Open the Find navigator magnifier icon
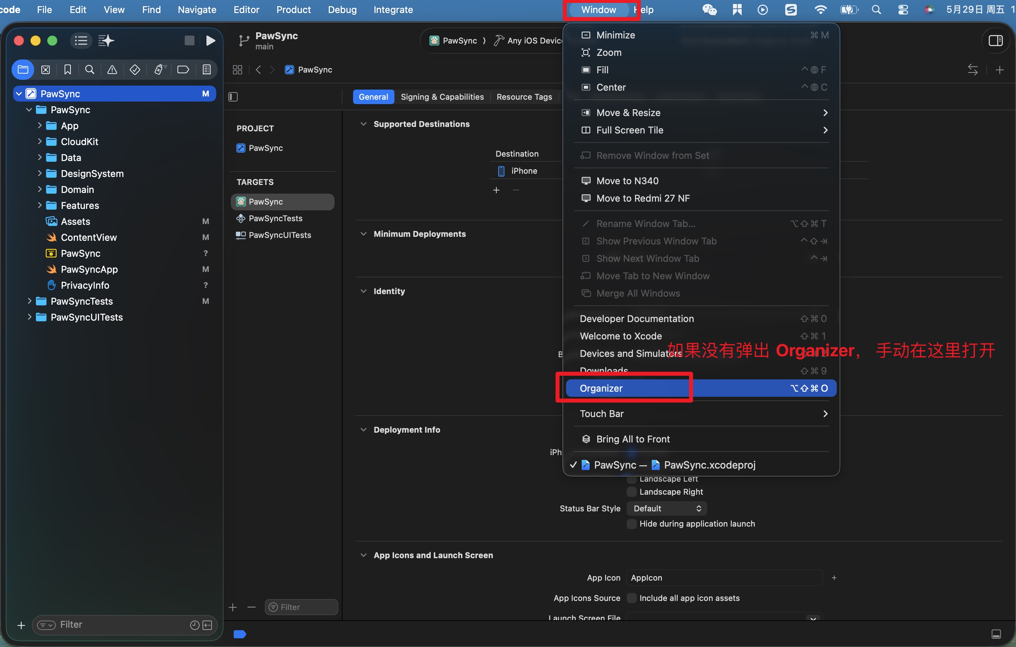This screenshot has width=1016, height=647. tap(90, 70)
